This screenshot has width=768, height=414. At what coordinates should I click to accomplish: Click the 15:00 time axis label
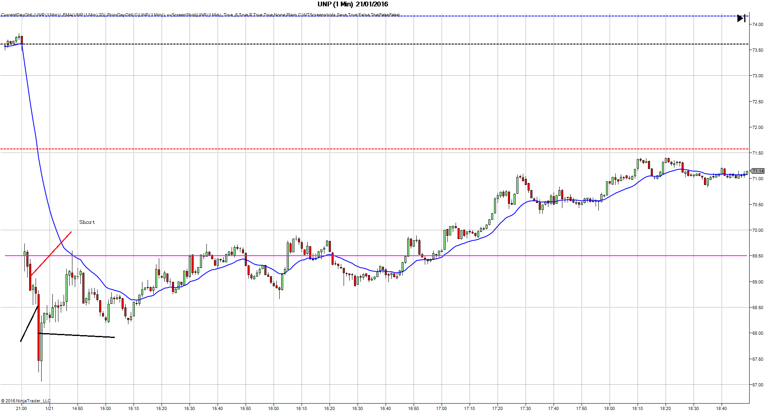pos(106,408)
